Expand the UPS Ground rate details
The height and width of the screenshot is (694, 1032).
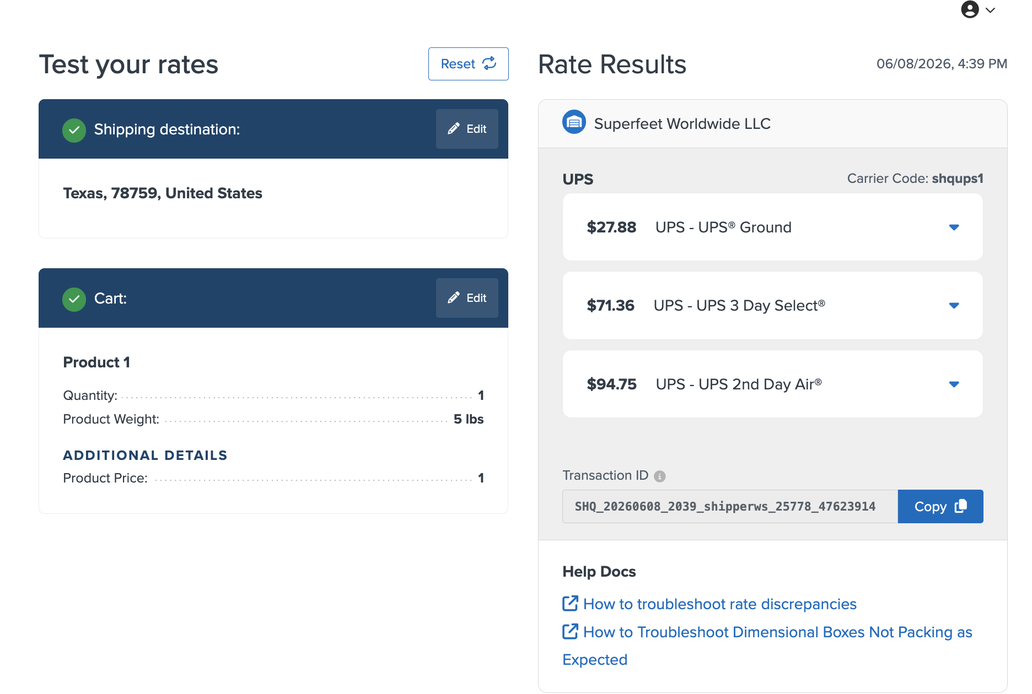tap(954, 227)
